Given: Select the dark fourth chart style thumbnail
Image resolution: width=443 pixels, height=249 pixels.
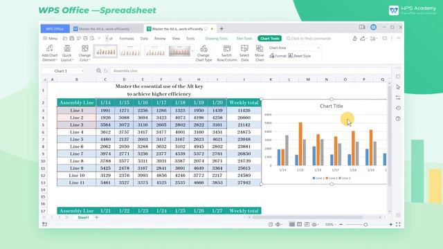Looking at the screenshot, I should pos(179,51).
